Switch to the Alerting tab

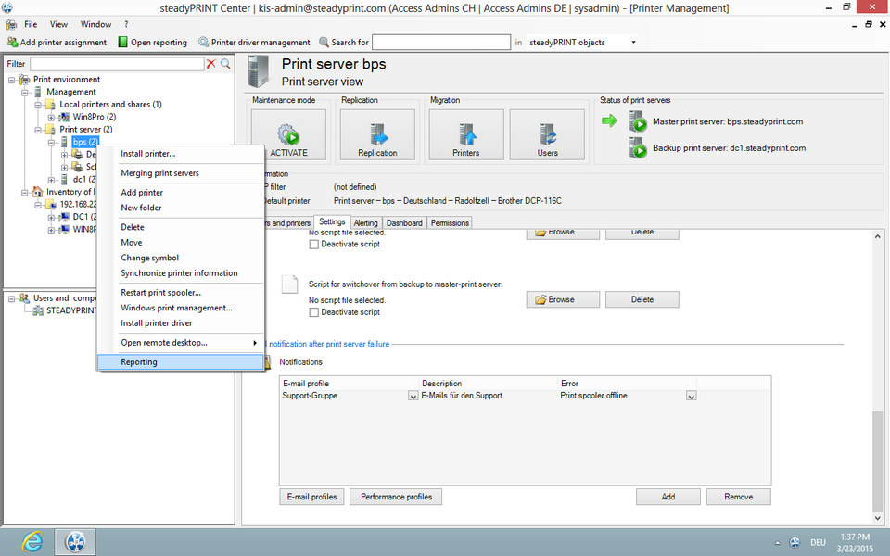(x=365, y=223)
